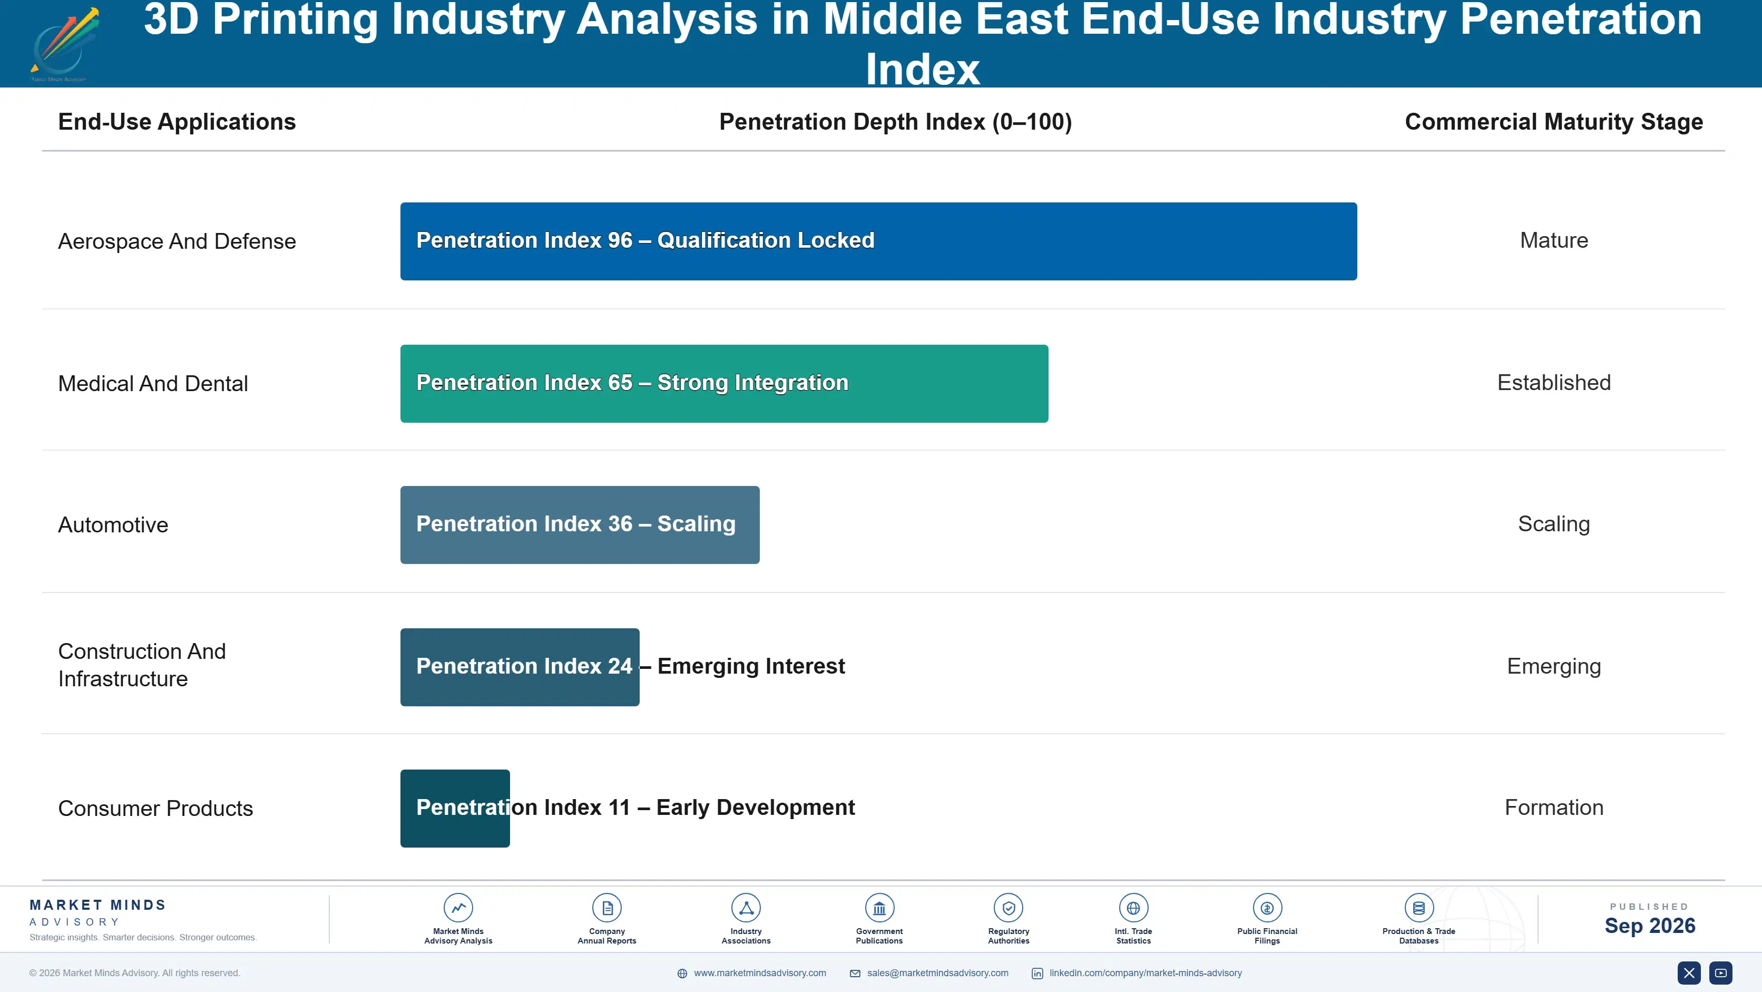Click sales@marketmindsadvisory.com email link
Screen dimensions: 1762x992
[x=938, y=973]
